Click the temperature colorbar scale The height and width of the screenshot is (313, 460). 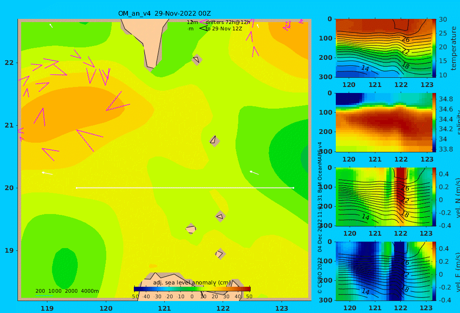[434, 48]
